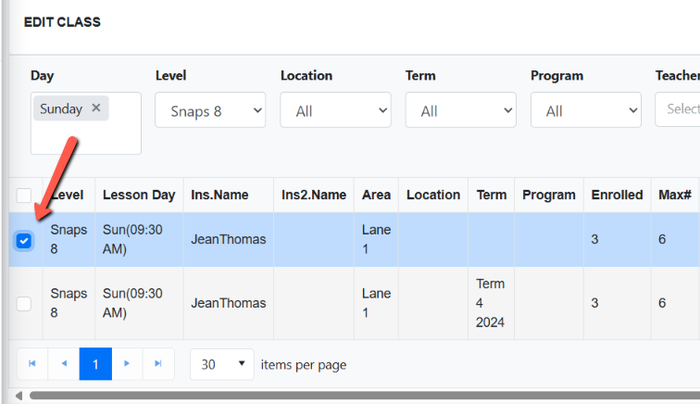Uncheck the first Snaps 8 row checkbox

[24, 241]
